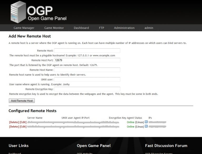Click the Add Remote Host button
The height and width of the screenshot is (154, 202).
click(x=22, y=101)
